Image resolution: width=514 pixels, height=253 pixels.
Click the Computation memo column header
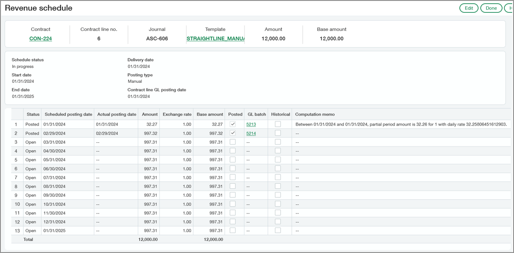[x=315, y=114]
